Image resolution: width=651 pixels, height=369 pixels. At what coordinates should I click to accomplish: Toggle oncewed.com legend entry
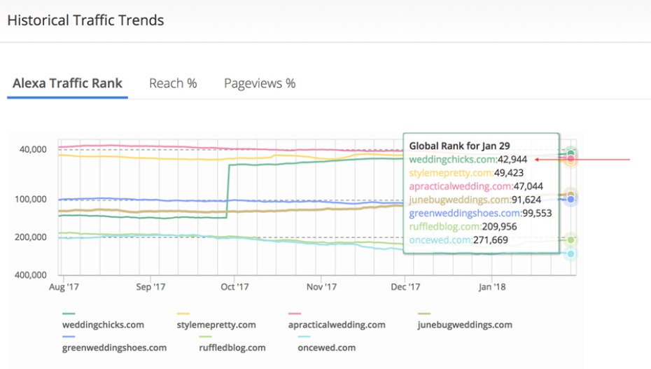coord(327,348)
